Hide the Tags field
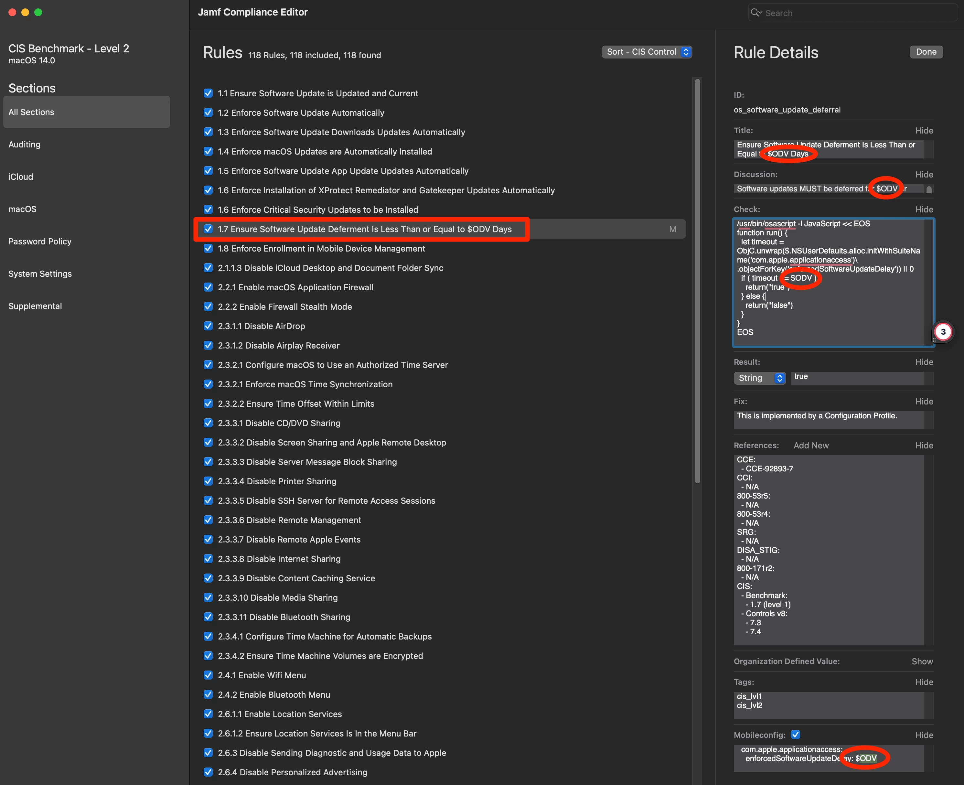This screenshot has height=785, width=964. (924, 683)
